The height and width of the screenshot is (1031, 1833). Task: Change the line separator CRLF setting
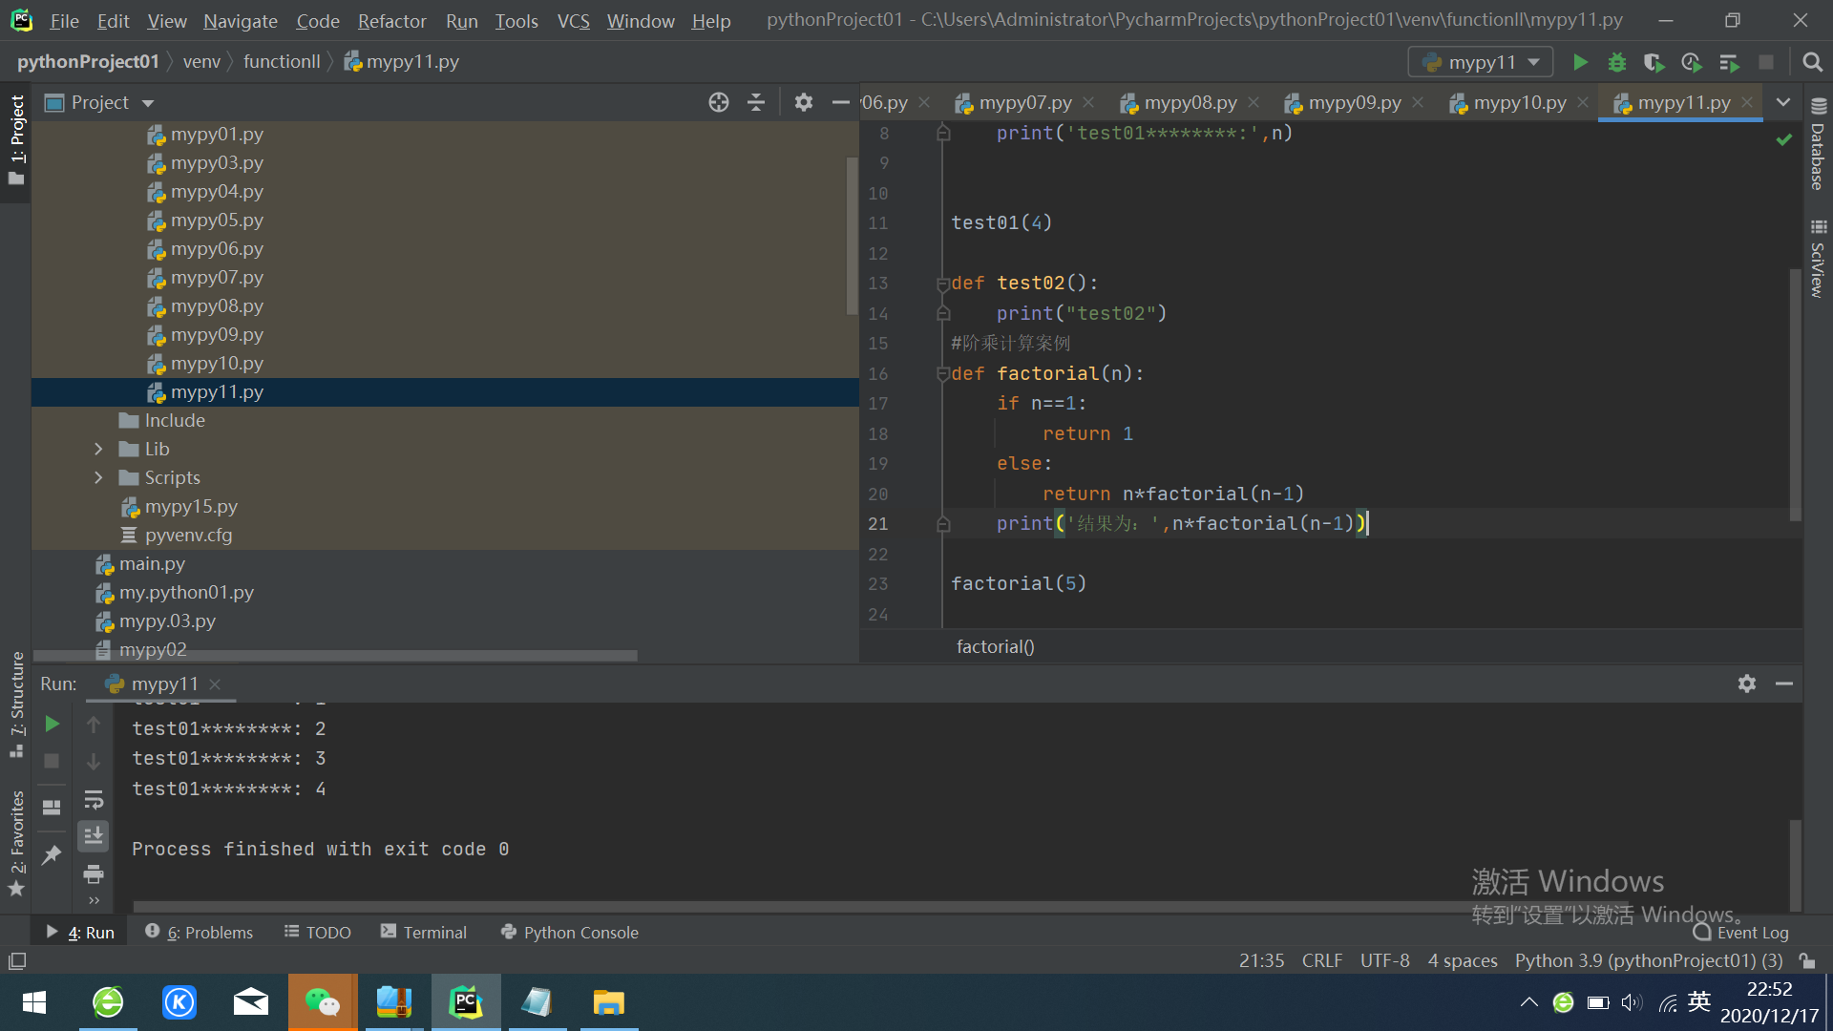coord(1321,960)
